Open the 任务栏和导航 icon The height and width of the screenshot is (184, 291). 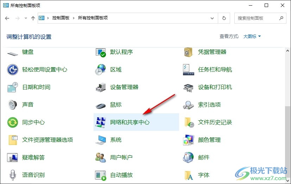pyautogui.click(x=188, y=70)
